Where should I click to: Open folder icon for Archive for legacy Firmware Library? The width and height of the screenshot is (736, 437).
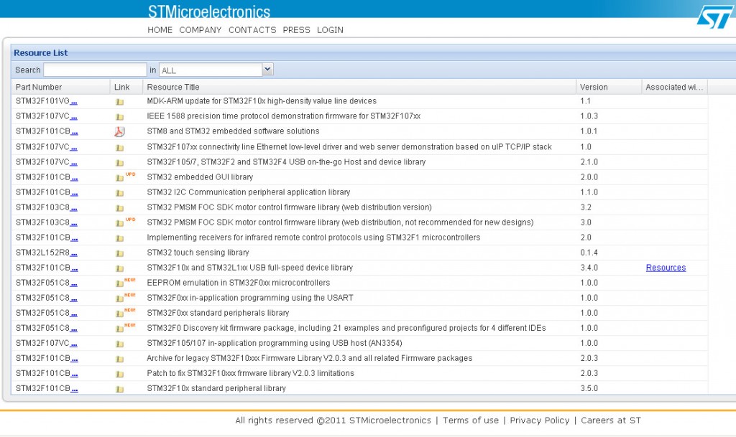[x=120, y=359]
